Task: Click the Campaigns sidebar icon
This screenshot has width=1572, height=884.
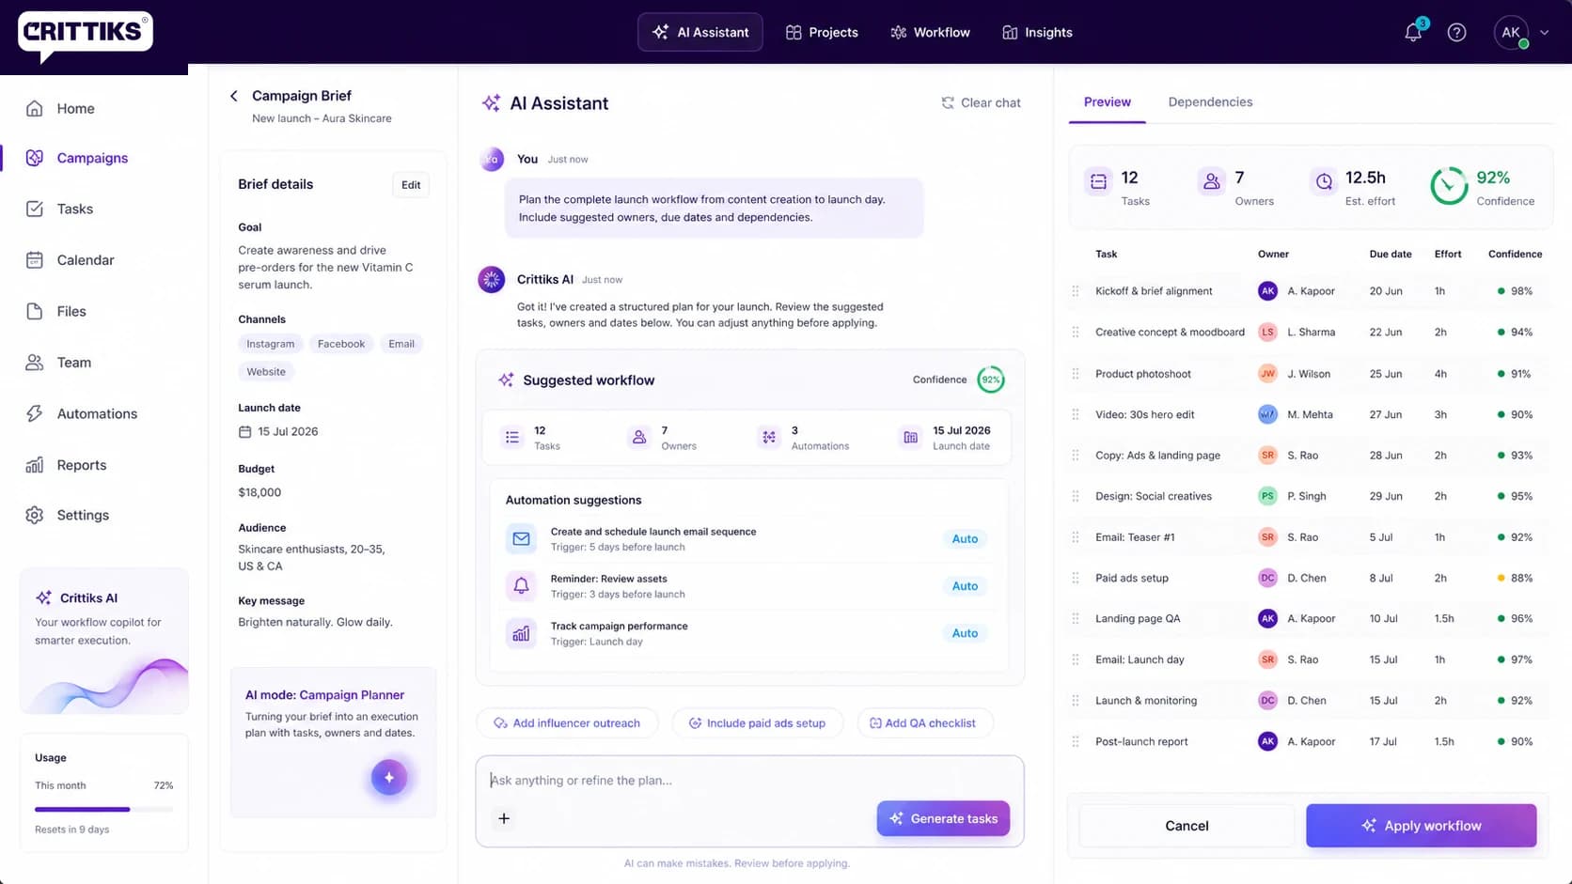Action: click(35, 158)
